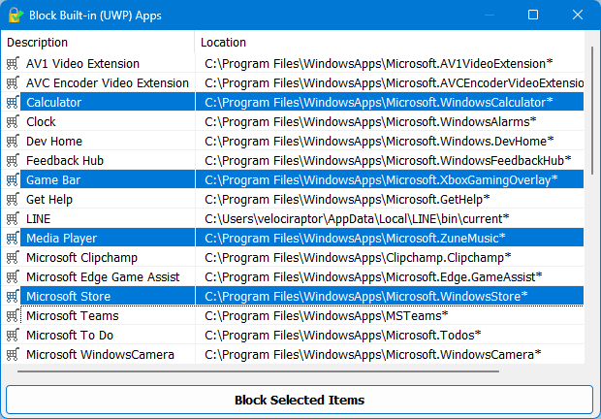Click the cart icon beside Microsoft To Do
601x419 pixels.
[x=13, y=335]
